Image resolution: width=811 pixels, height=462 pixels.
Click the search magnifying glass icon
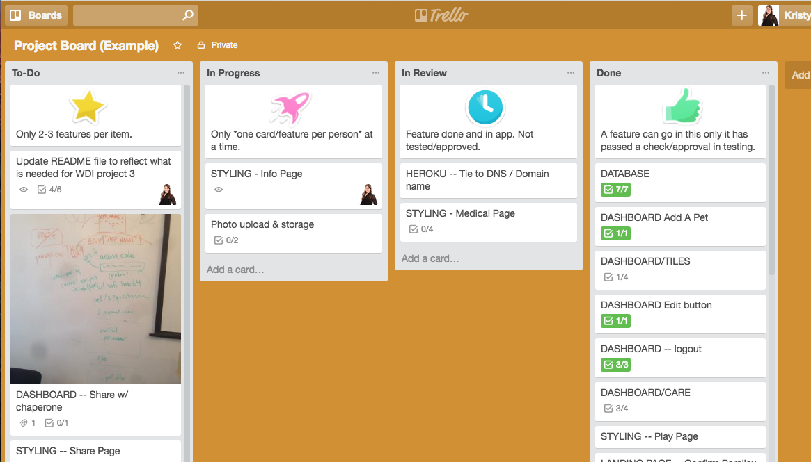187,15
